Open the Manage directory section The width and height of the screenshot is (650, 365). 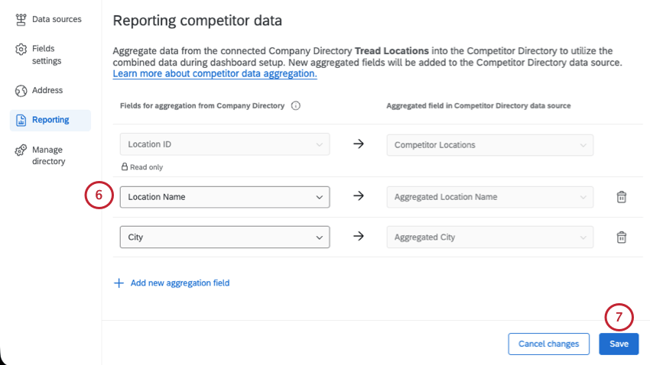48,155
